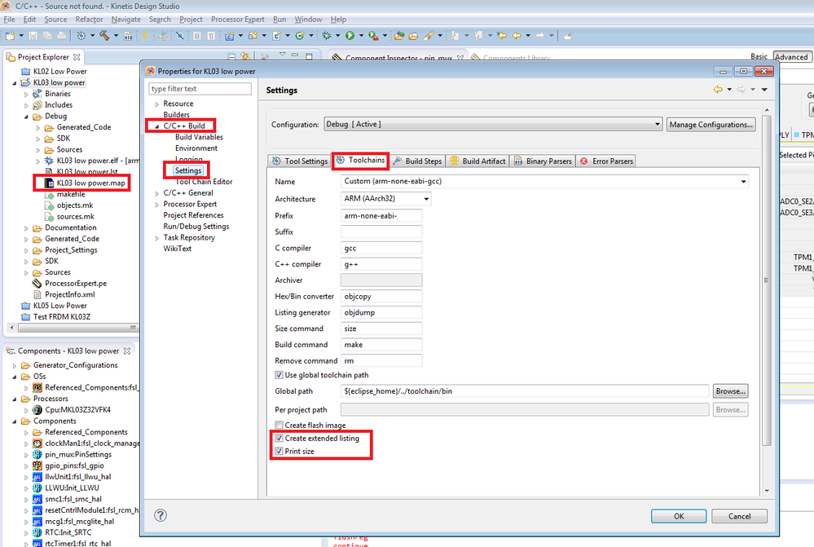Screen dimensions: 814x547
Task: Switch to the Build Artifact tab
Action: [477, 161]
